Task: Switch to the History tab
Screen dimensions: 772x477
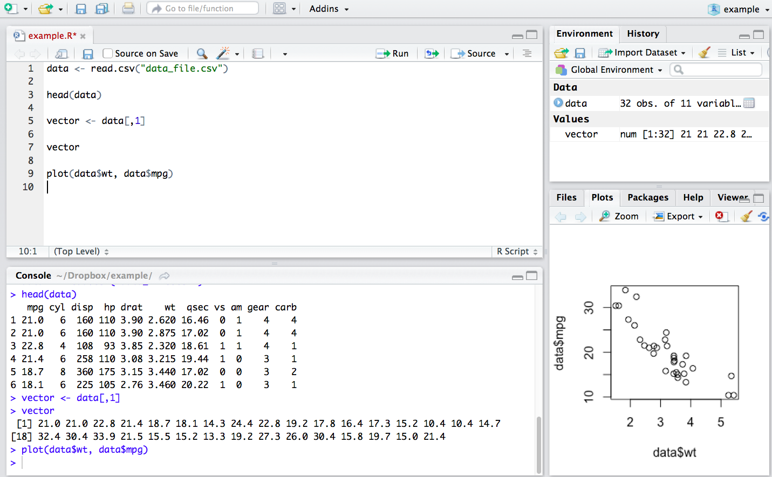Action: (x=643, y=33)
